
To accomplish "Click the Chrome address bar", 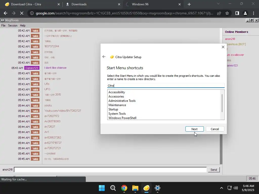I will click(x=124, y=13).
